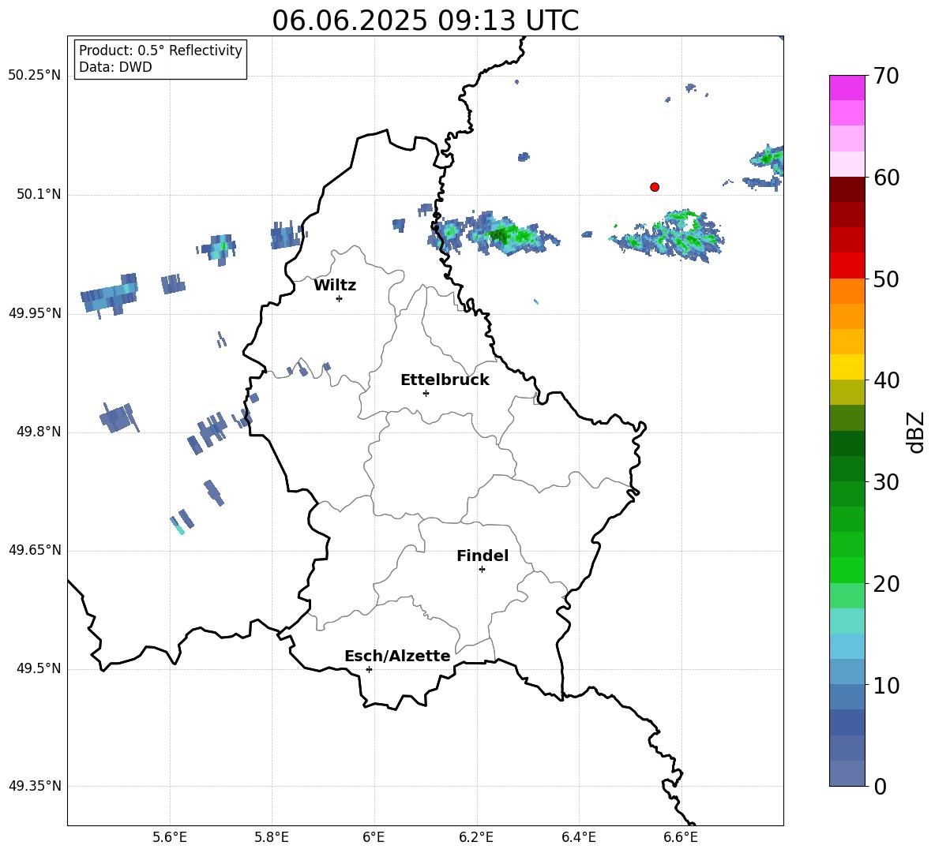Click the 60 tick on the colorbar

click(x=886, y=178)
